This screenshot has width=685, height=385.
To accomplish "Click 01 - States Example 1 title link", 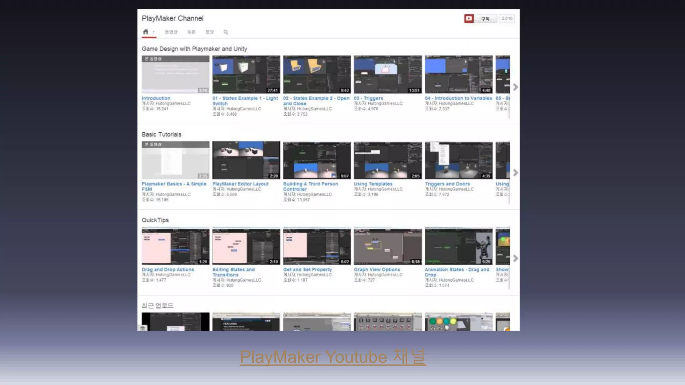I will (x=245, y=101).
